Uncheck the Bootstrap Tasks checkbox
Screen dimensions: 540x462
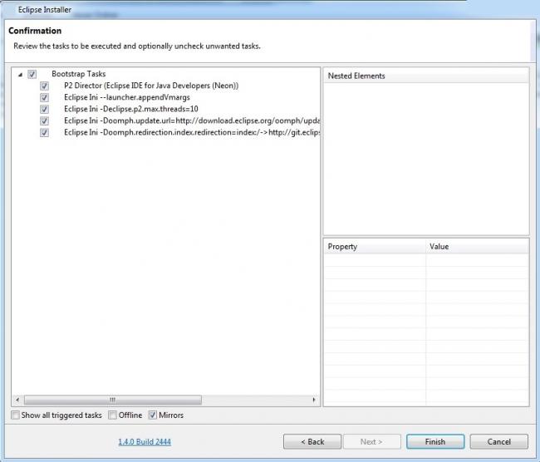pyautogui.click(x=32, y=74)
